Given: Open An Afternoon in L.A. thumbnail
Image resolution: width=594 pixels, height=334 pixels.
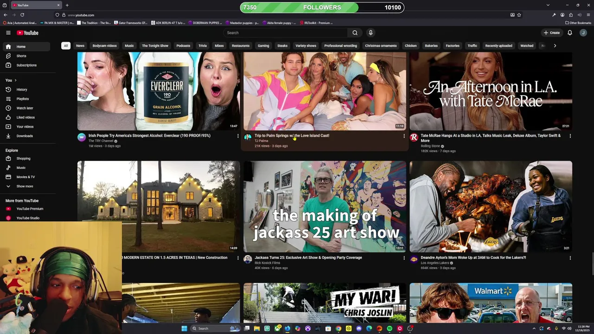Looking at the screenshot, I should (x=491, y=91).
